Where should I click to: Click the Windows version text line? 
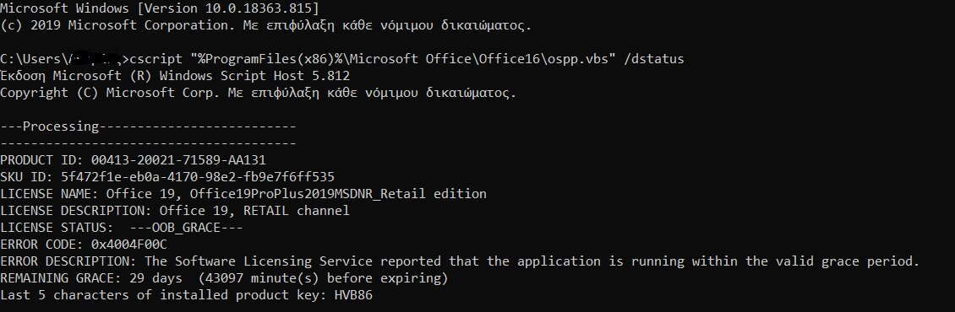click(x=159, y=8)
